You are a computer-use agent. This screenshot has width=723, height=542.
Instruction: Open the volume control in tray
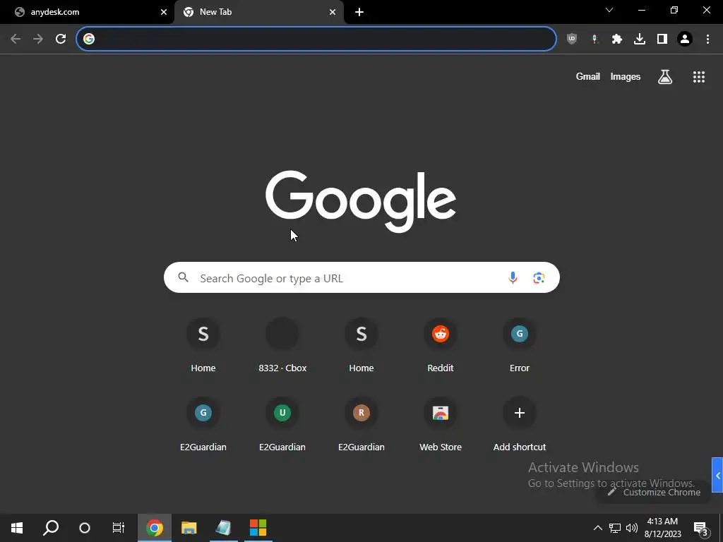(632, 528)
